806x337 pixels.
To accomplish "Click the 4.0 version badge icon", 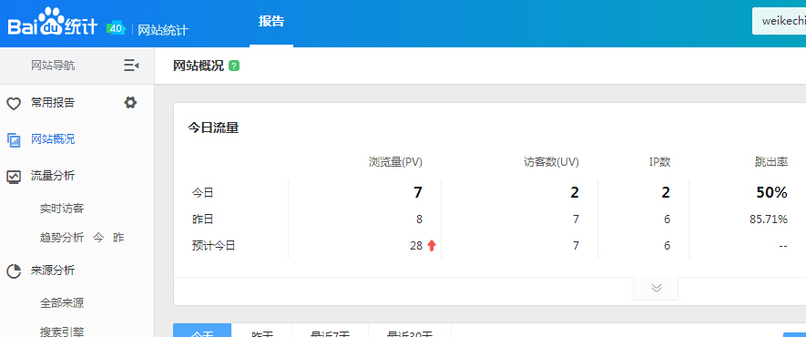I will pos(117,29).
